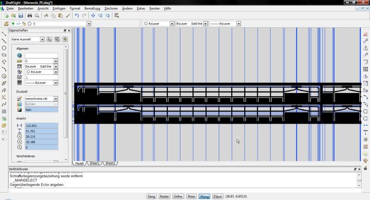Click the Paste clipboard icon
This screenshot has height=200, width=370.
point(61,16)
